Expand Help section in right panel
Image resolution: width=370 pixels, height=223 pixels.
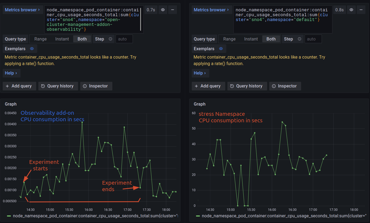point(200,73)
